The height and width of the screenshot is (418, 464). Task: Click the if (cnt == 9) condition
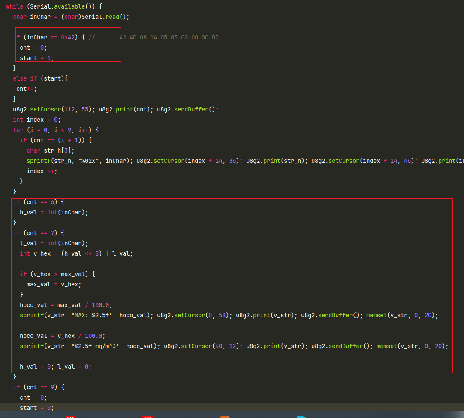pyautogui.click(x=39, y=387)
